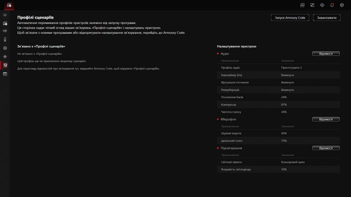Open the hamburger menu in the sidebar
The width and height of the screenshot is (351, 197).
(5, 15)
